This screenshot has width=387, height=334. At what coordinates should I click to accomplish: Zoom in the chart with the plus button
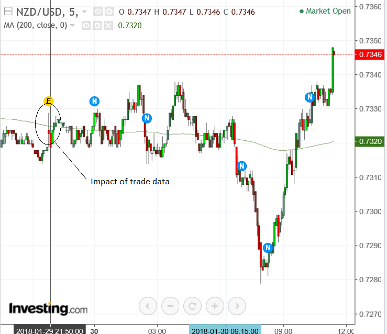[x=215, y=306]
